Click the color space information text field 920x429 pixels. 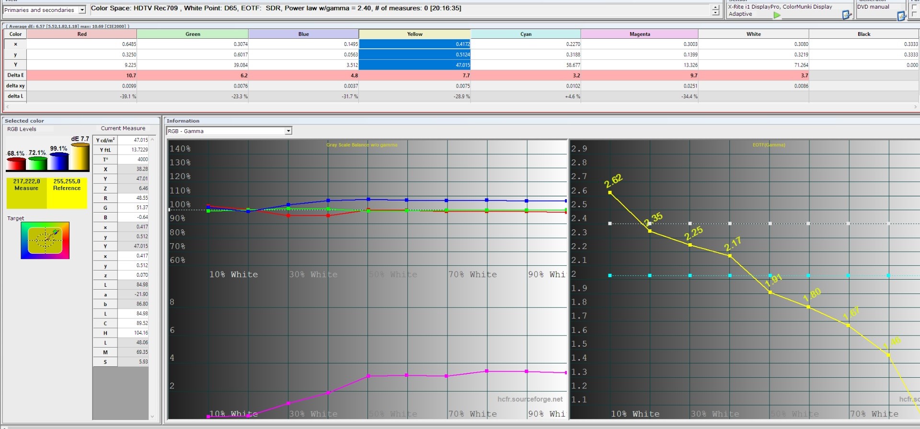400,10
